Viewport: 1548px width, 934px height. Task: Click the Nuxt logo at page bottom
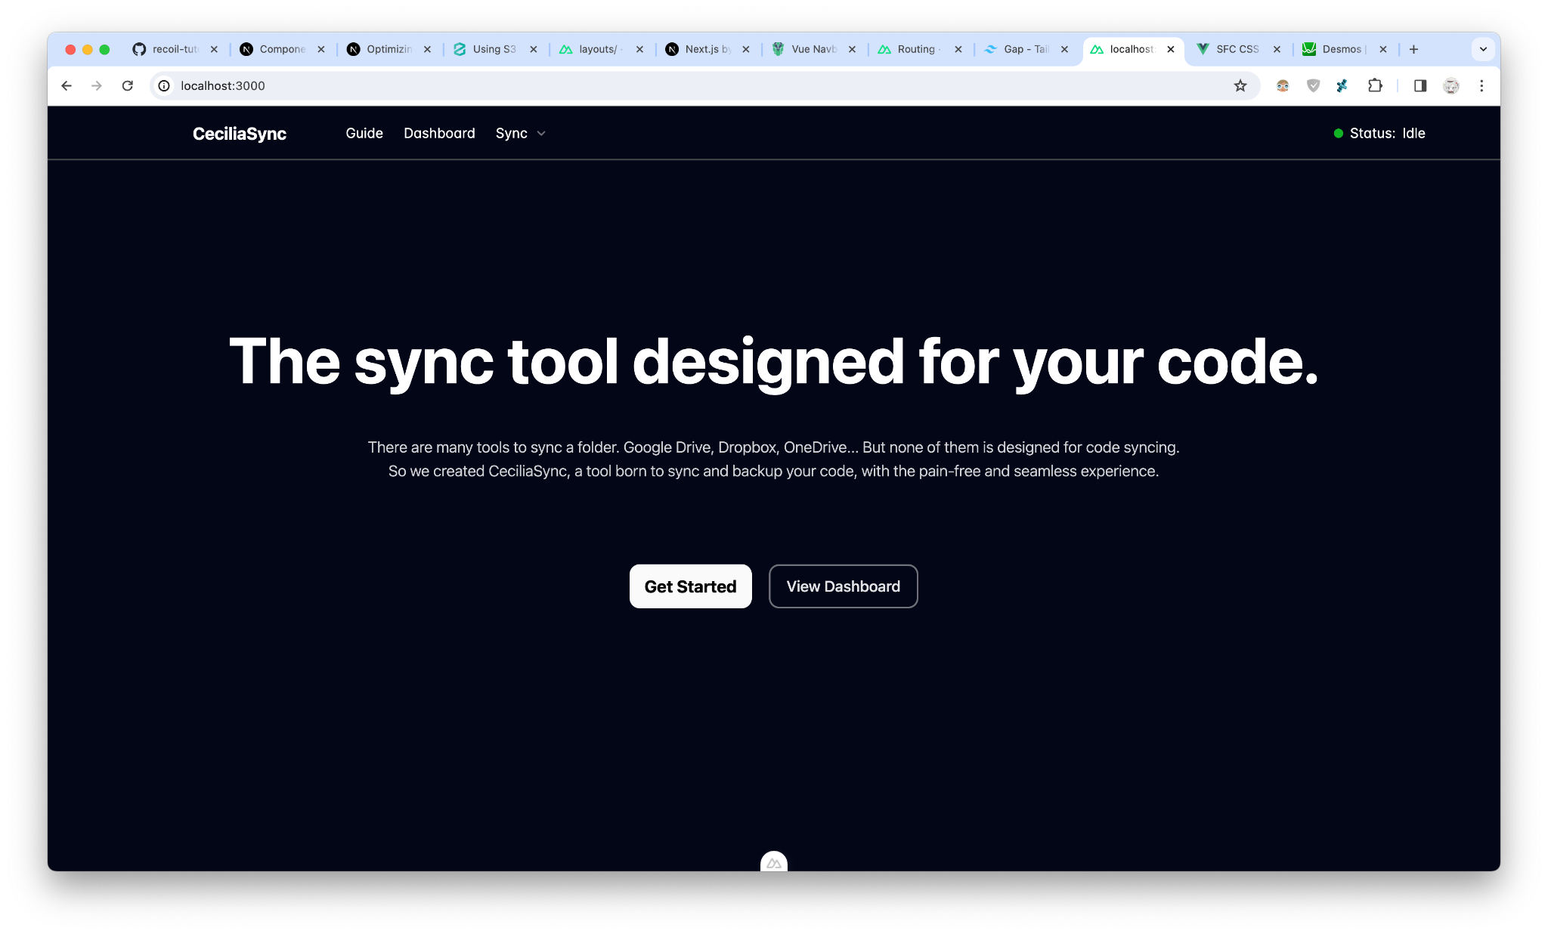(773, 862)
